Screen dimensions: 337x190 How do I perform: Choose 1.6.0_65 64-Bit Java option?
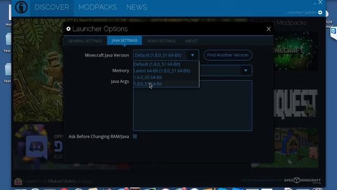point(166,78)
